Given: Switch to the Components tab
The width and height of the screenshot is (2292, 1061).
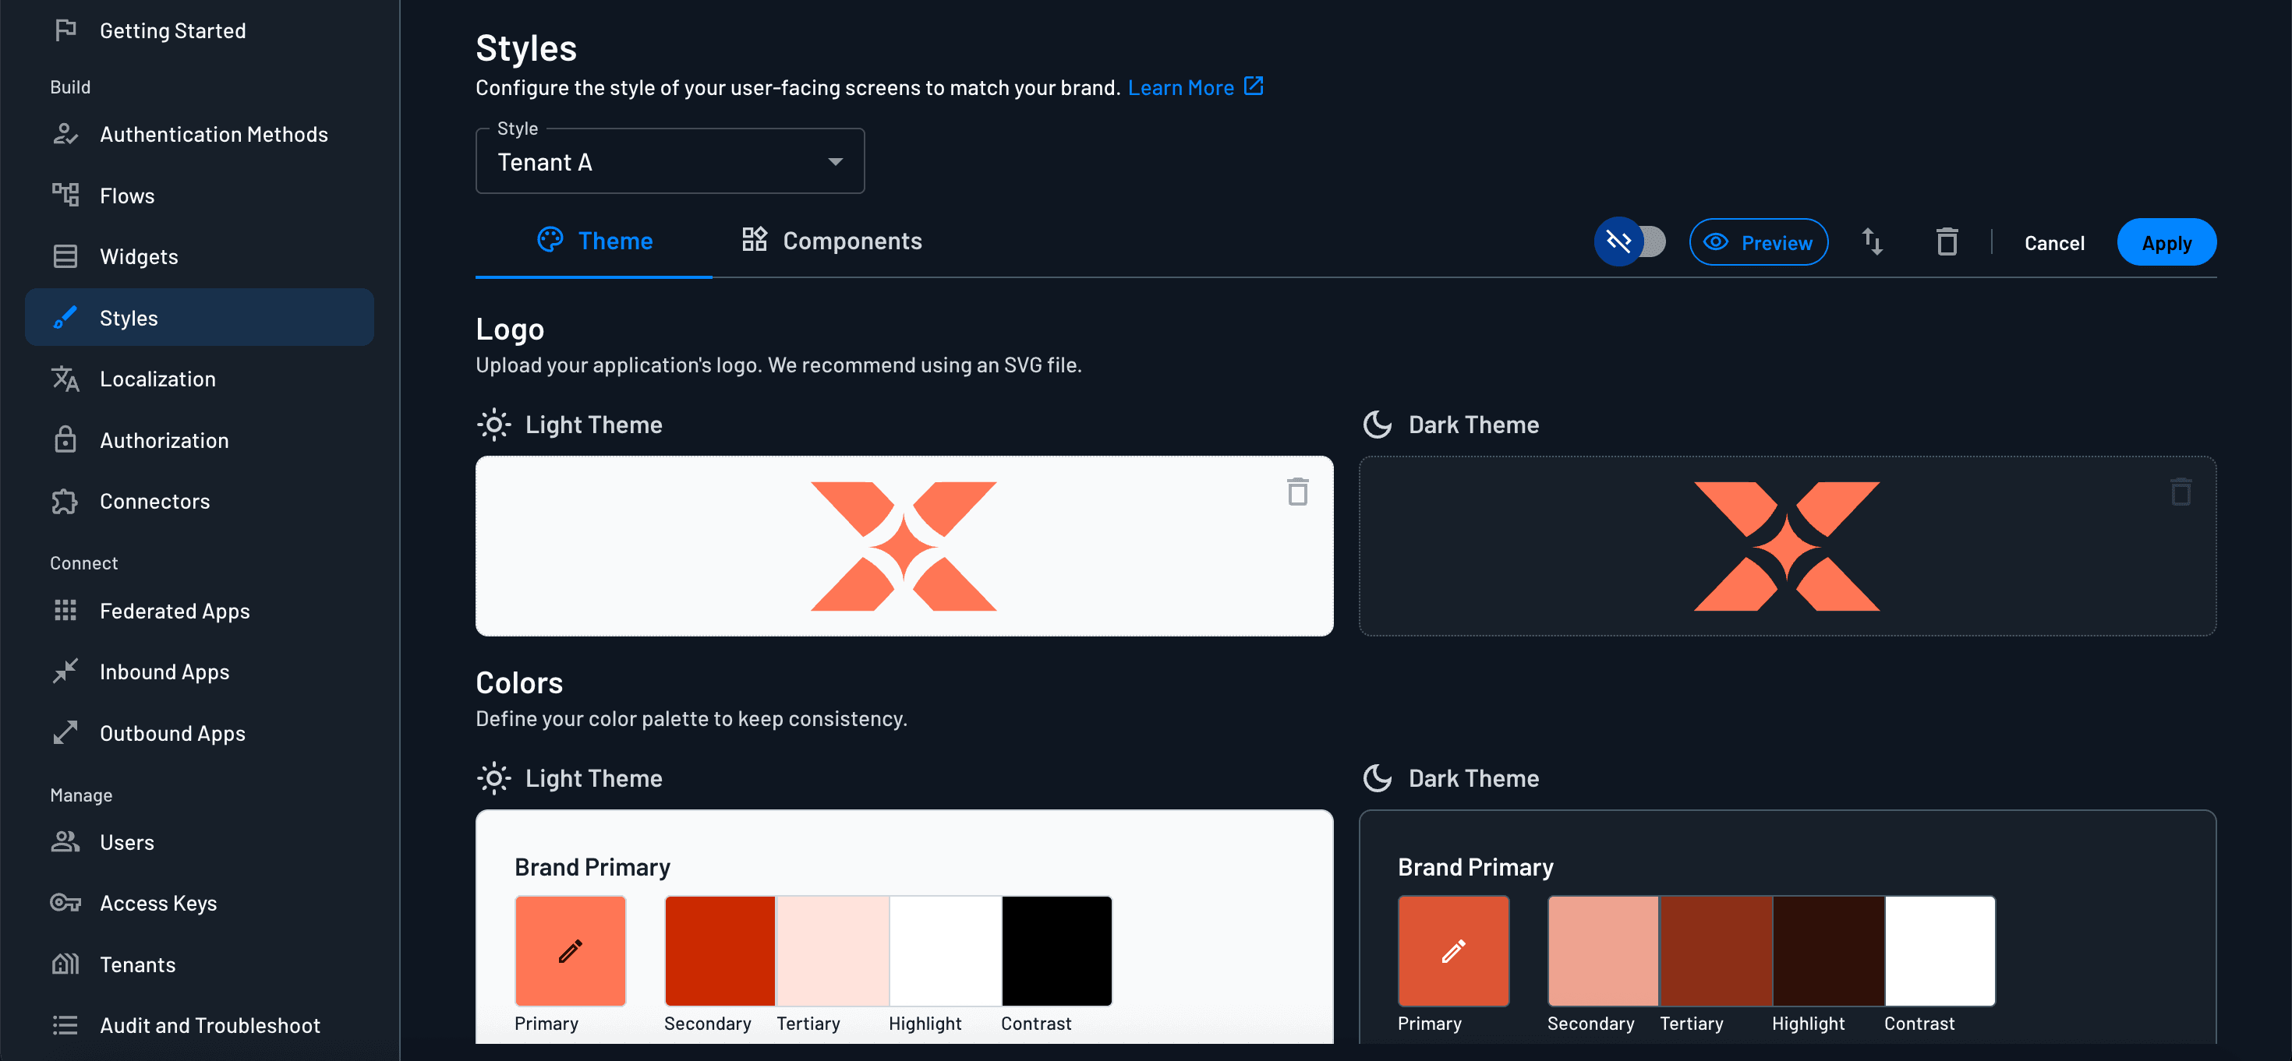Looking at the screenshot, I should [832, 241].
